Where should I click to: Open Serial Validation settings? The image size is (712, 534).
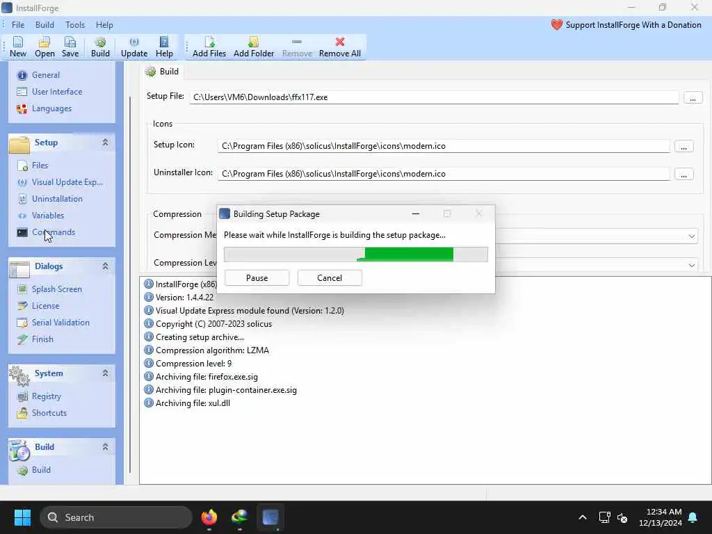pos(60,323)
